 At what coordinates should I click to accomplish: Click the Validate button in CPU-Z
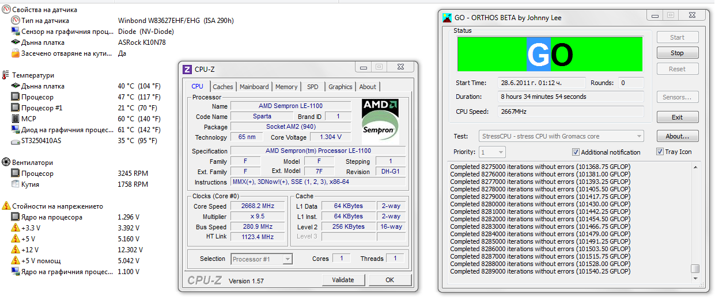(x=343, y=280)
